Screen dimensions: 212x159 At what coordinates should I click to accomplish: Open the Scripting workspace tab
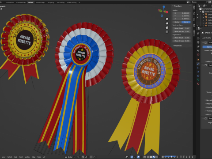click(51, 2)
